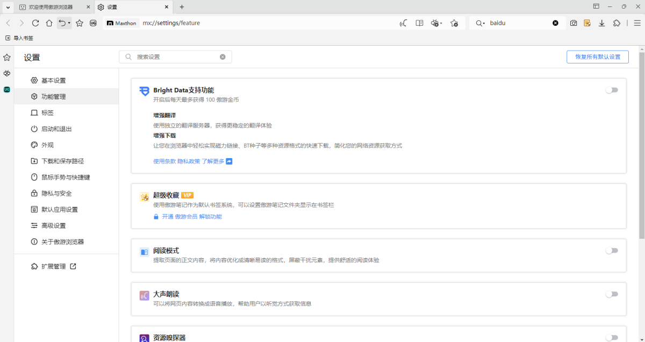Click the Maxnote sticky note icon
The image size is (645, 342).
click(x=587, y=23)
